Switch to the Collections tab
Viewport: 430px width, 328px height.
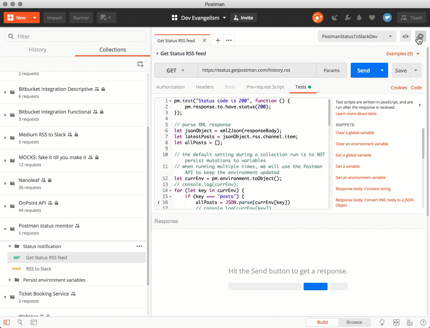click(x=113, y=50)
